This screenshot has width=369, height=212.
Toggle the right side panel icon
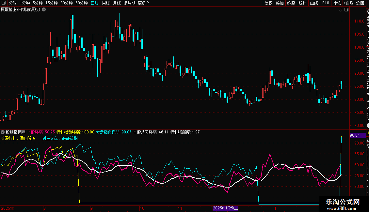346,10
